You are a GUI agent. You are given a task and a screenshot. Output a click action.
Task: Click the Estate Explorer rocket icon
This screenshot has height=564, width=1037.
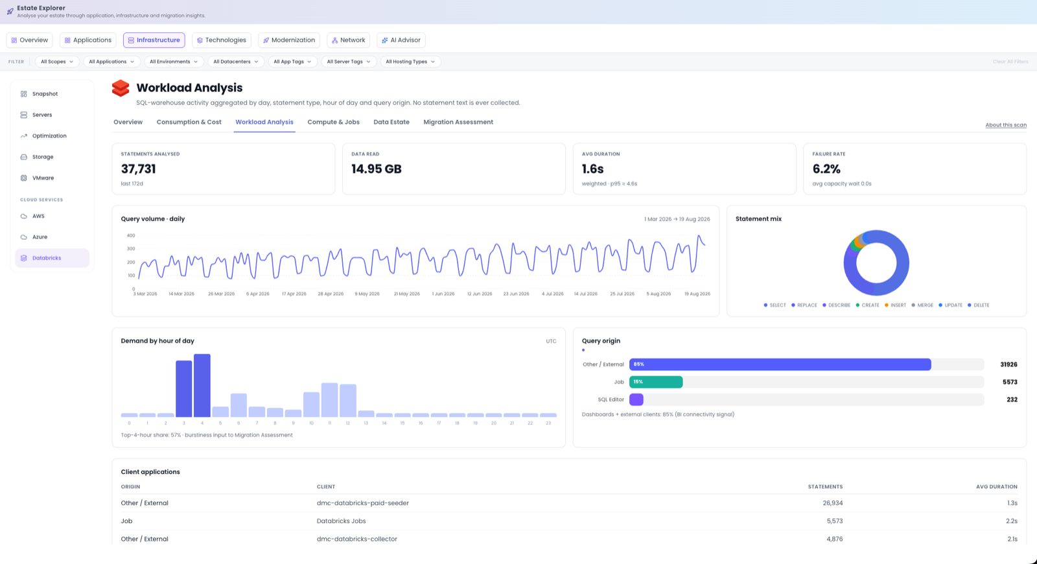point(10,12)
